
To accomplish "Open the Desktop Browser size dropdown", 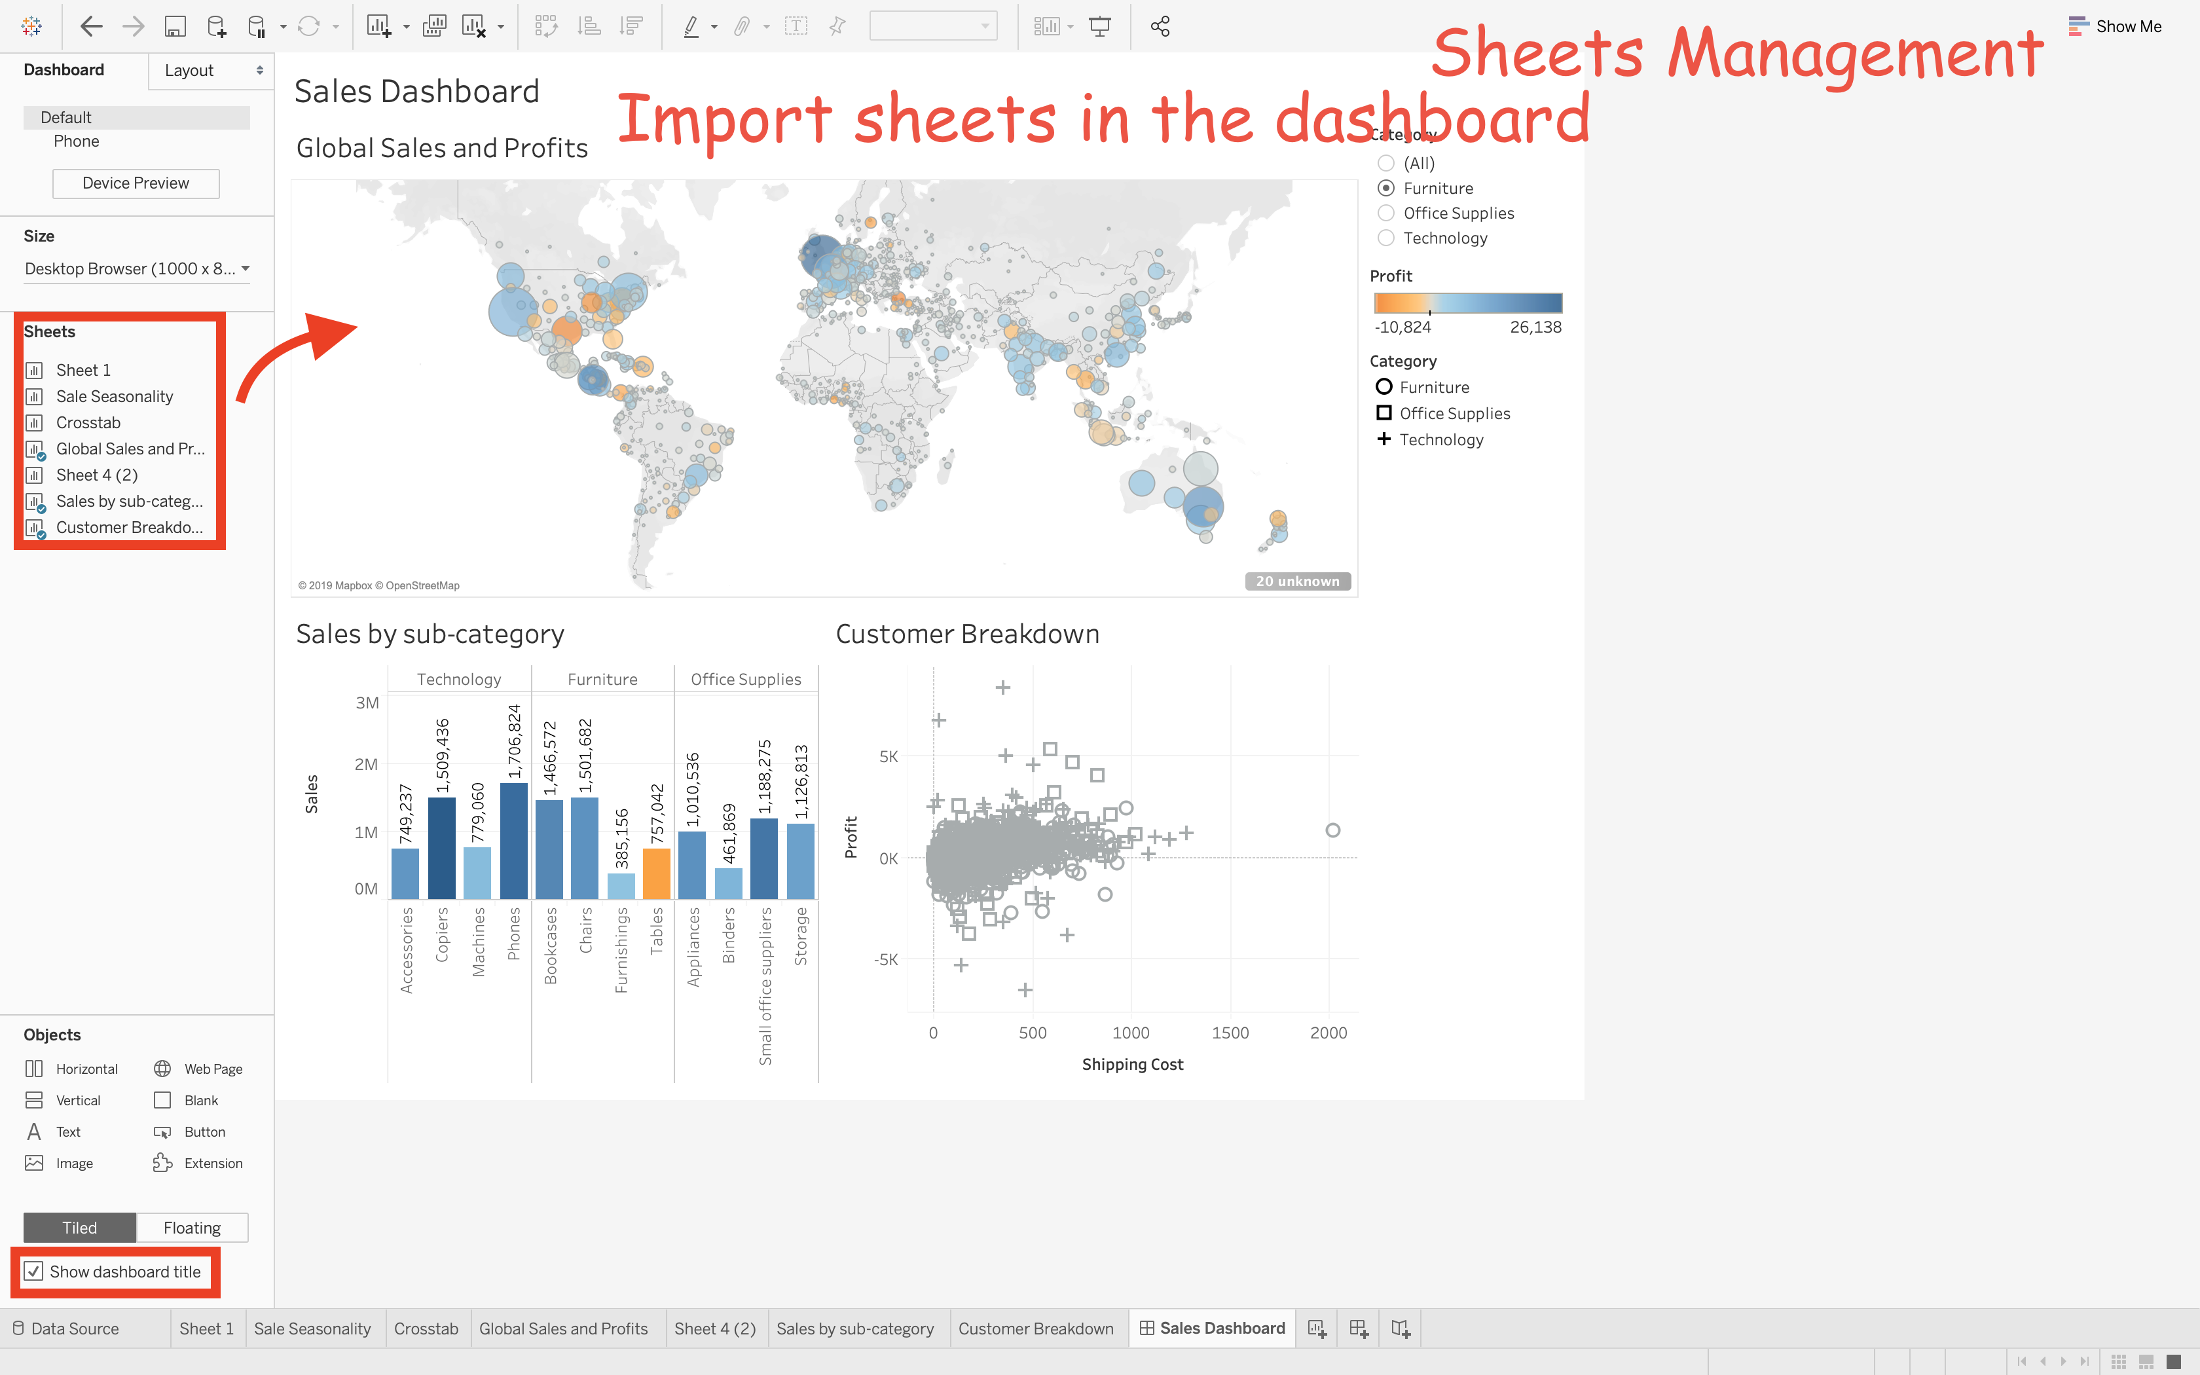I will 136,269.
